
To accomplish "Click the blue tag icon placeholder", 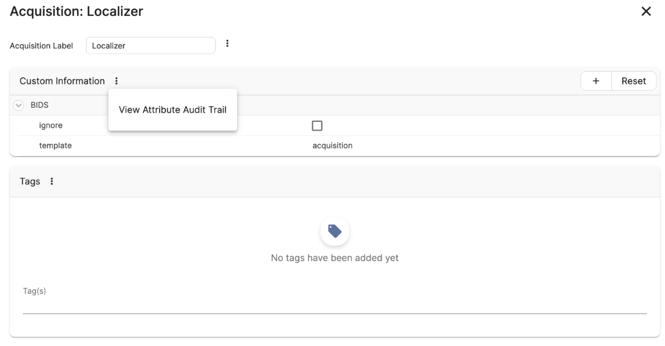I will [335, 232].
